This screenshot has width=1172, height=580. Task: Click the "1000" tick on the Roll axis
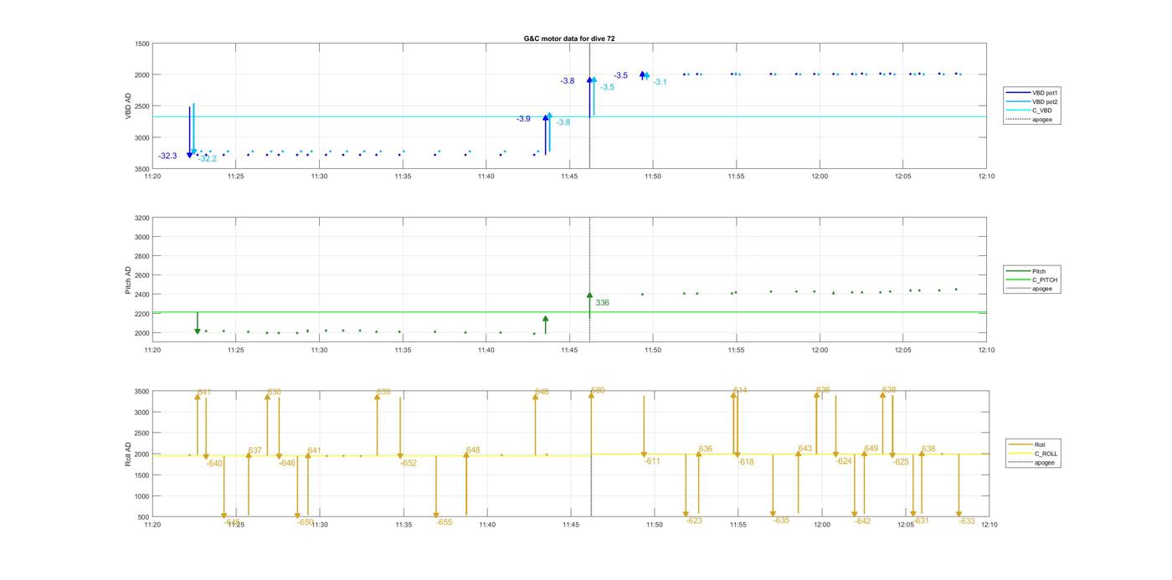point(142,496)
